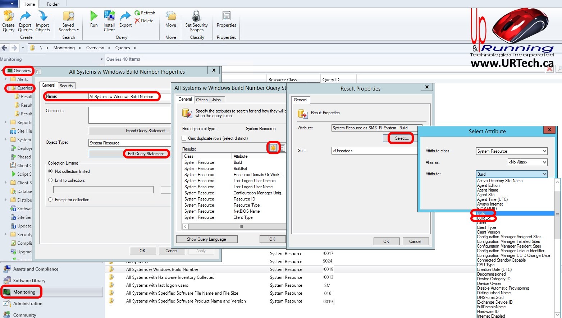Open the Security tab in properties
This screenshot has height=318, width=562.
pos(67,86)
